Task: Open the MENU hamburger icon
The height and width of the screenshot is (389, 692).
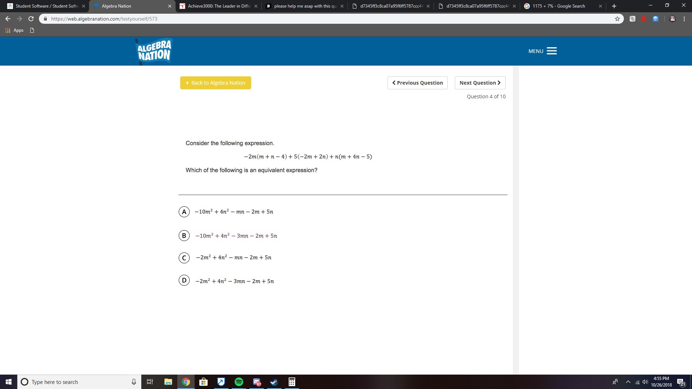Action: [551, 51]
